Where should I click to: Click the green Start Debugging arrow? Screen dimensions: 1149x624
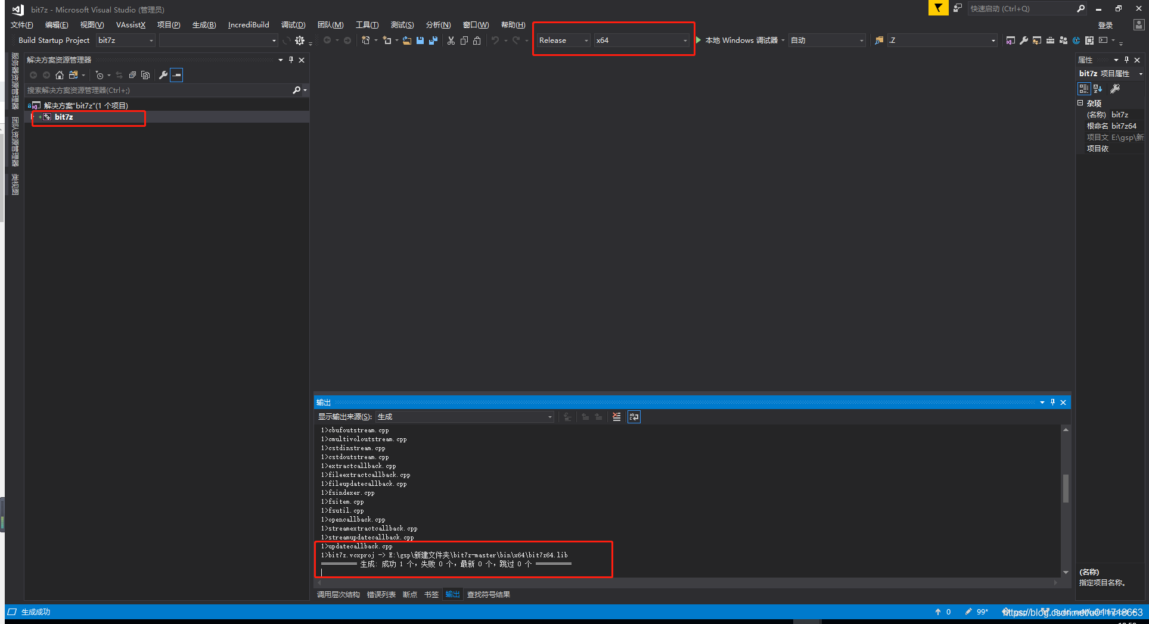(x=698, y=40)
